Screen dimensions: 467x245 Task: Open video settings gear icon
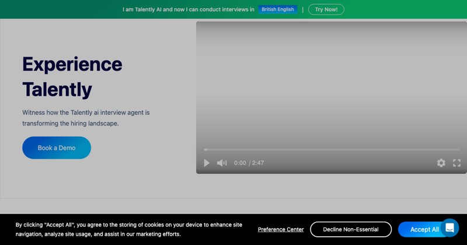pos(441,163)
